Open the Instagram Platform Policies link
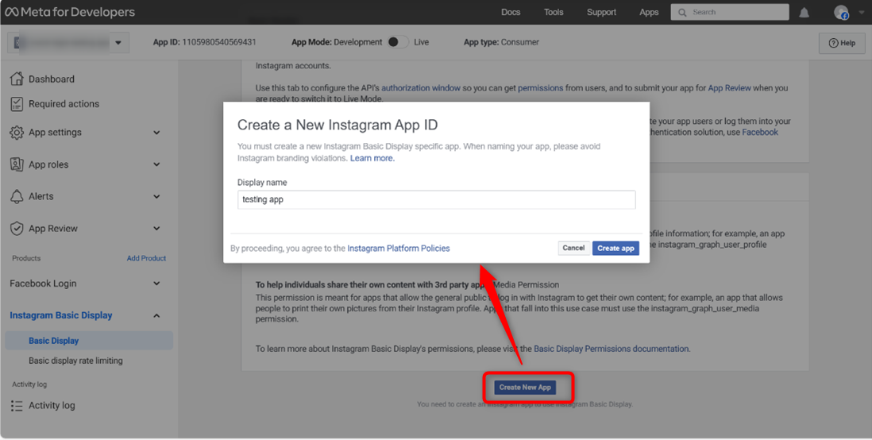This screenshot has height=440, width=872. coord(399,249)
